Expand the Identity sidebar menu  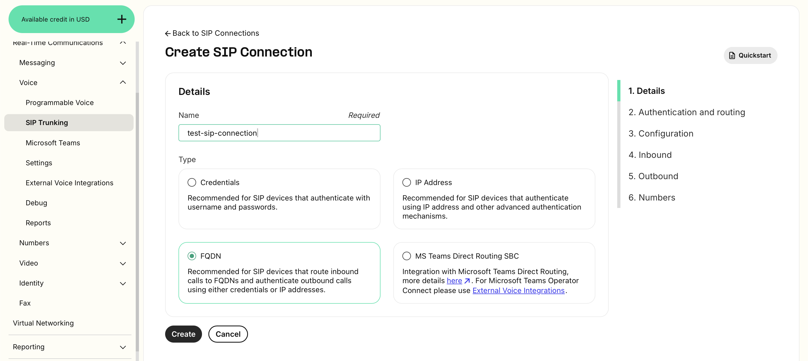123,284
